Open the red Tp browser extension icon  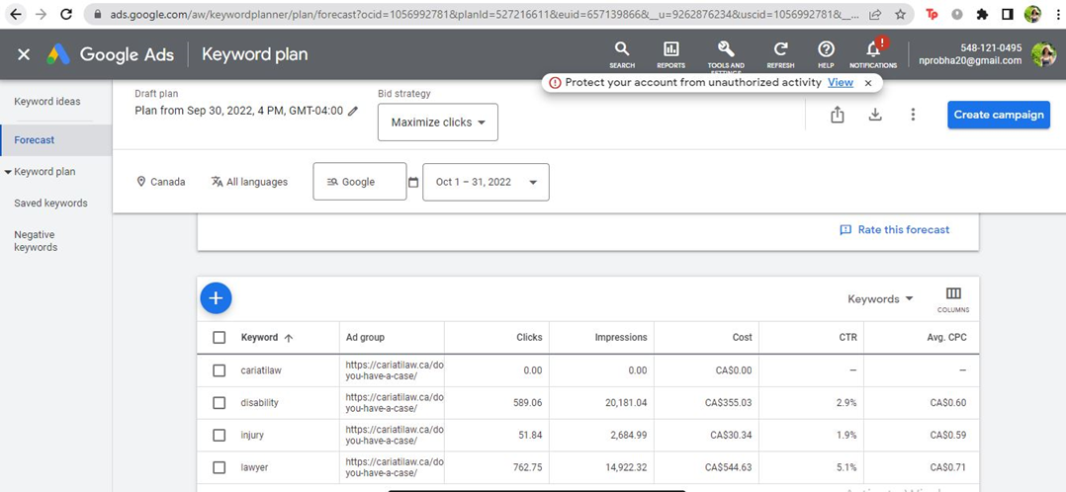click(933, 14)
